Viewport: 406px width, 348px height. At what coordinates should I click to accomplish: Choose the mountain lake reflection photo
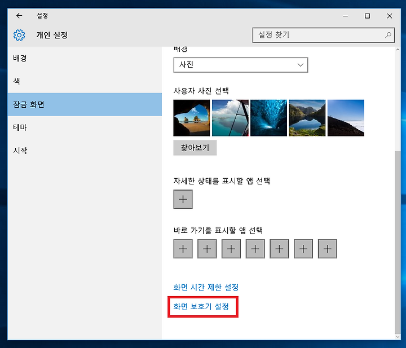click(x=307, y=118)
